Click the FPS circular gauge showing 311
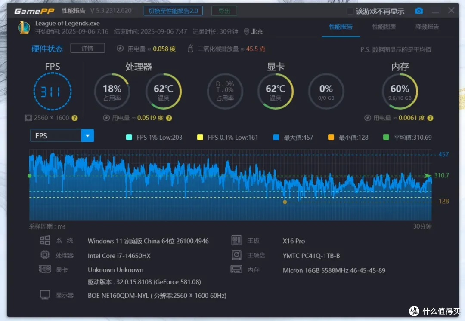The height and width of the screenshot is (321, 465). tap(53, 92)
